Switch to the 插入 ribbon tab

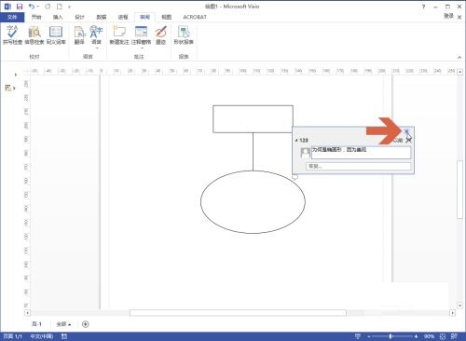[58, 17]
